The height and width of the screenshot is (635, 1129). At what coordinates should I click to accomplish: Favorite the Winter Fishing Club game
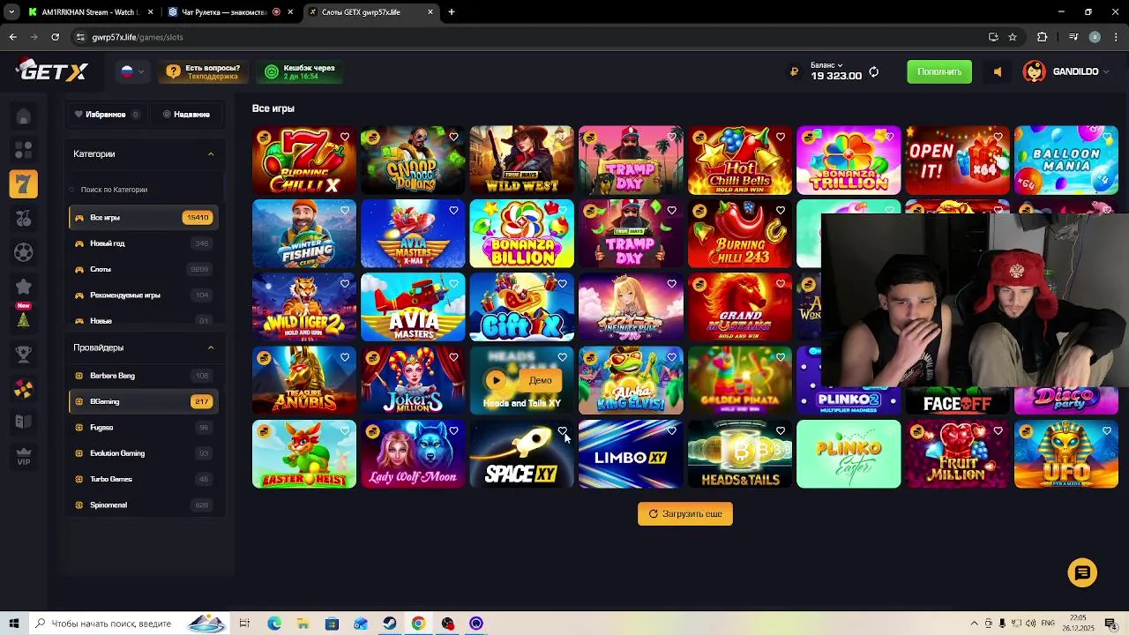345,210
